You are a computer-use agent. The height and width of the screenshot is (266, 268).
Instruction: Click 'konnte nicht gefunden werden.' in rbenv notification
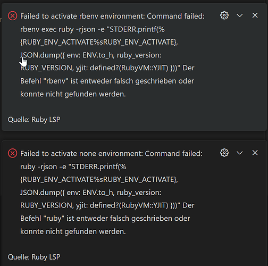click(73, 94)
